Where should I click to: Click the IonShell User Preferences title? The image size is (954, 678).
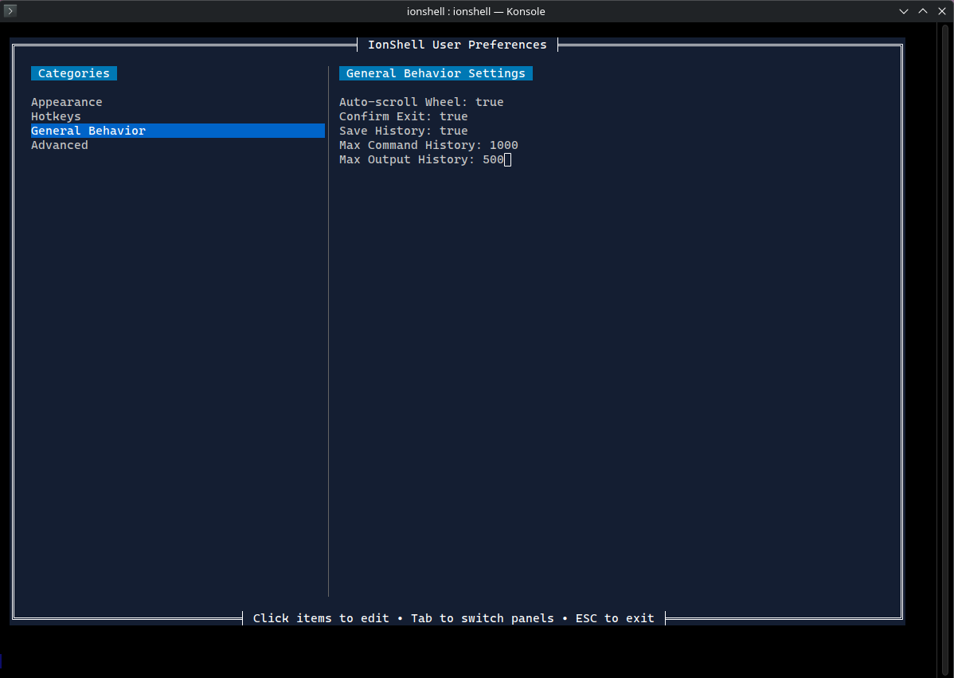click(x=457, y=45)
